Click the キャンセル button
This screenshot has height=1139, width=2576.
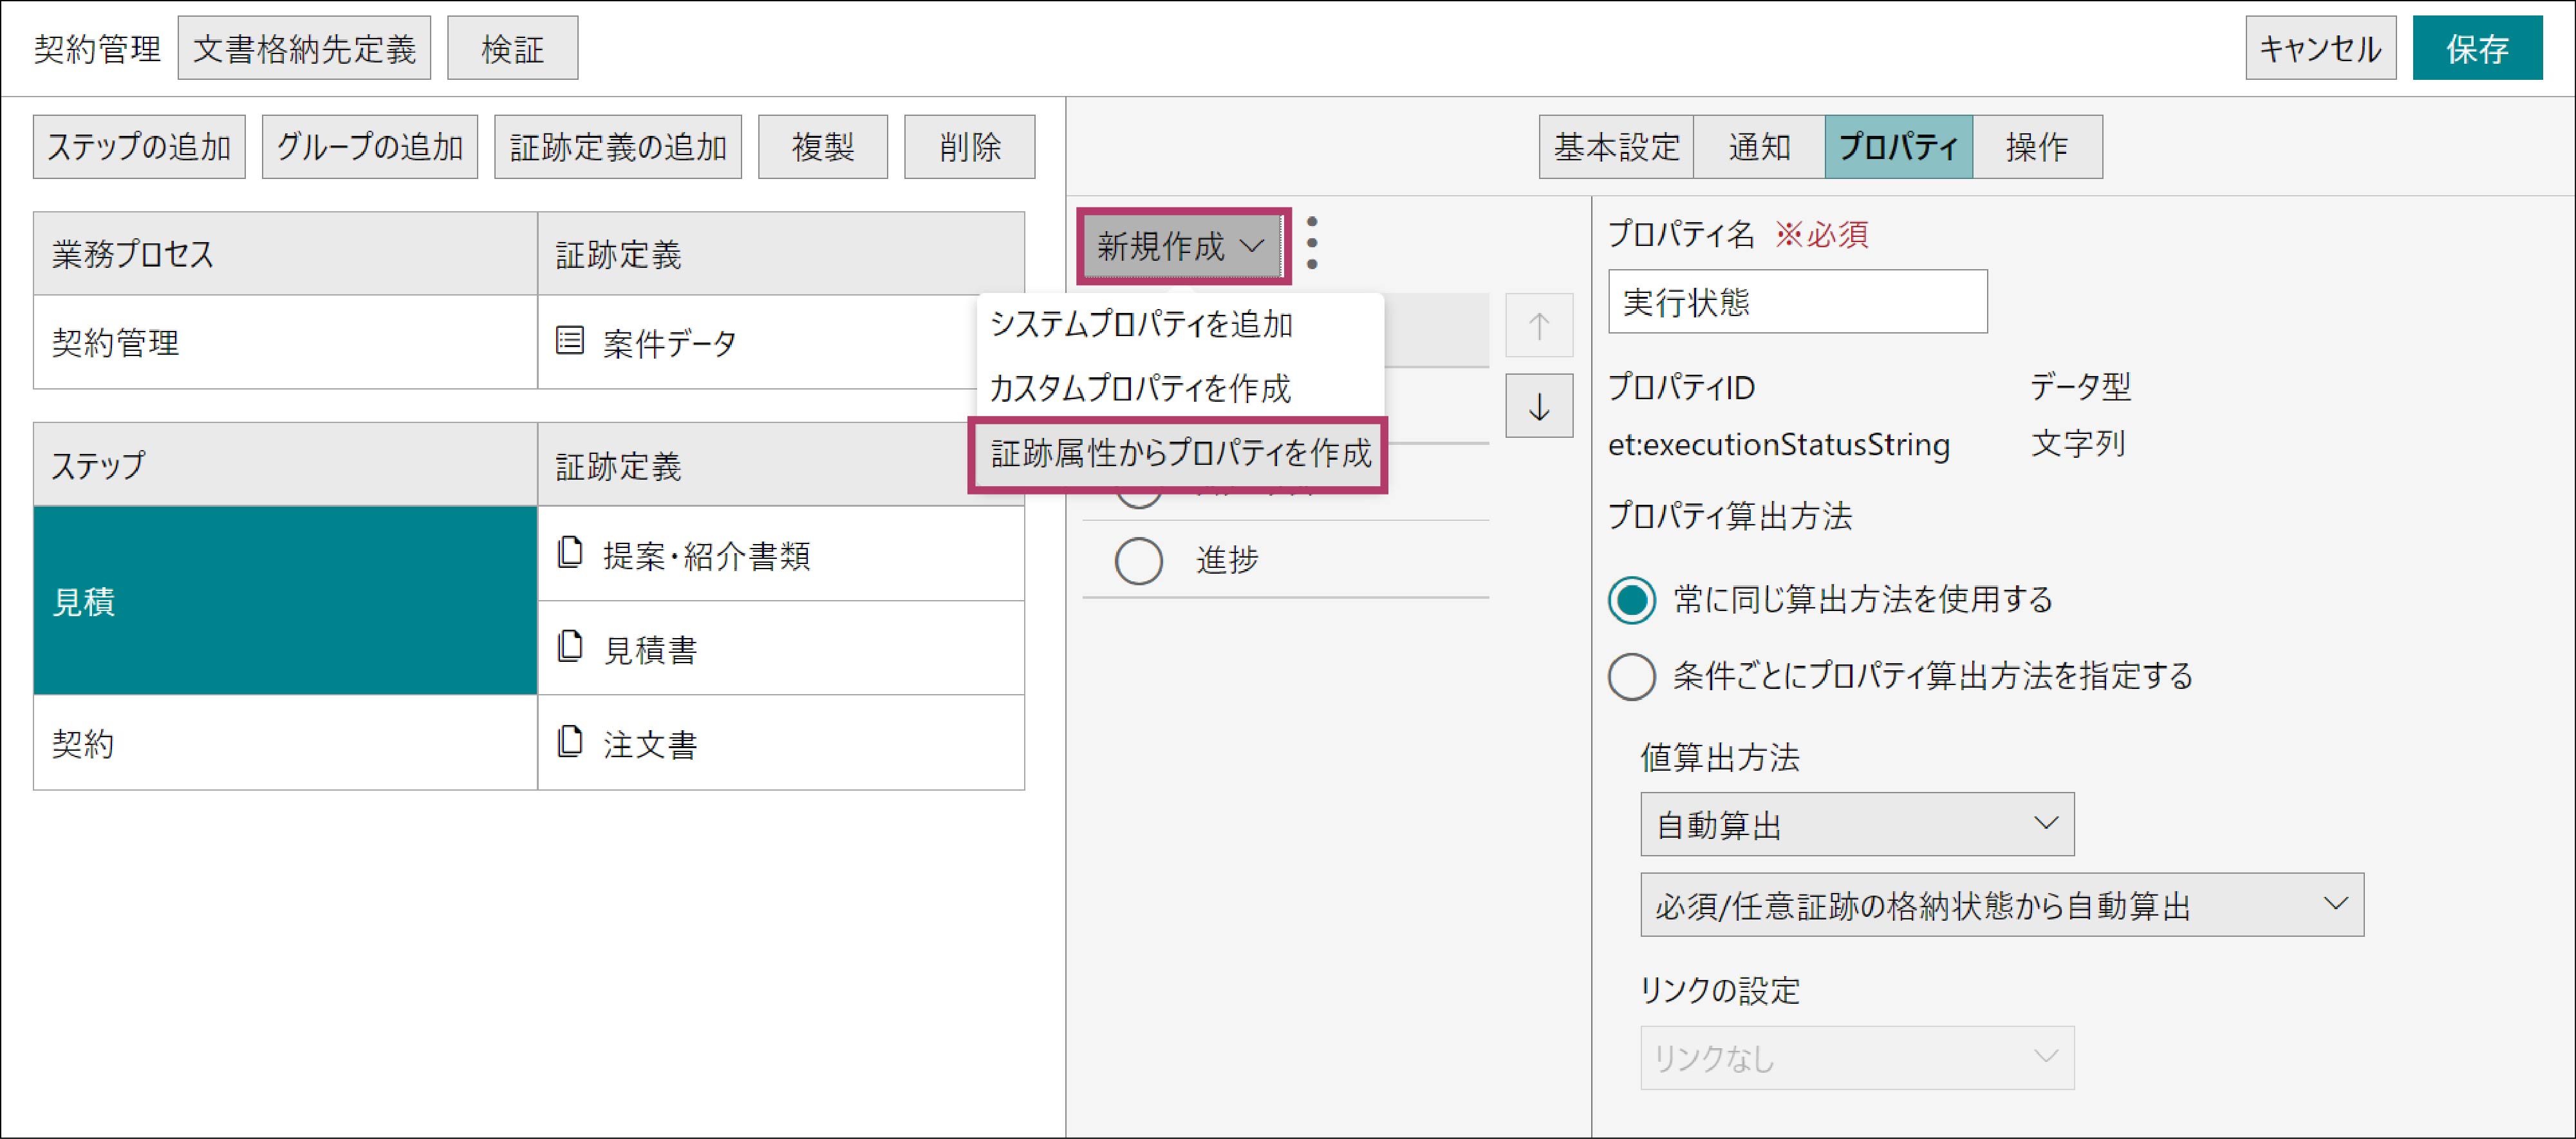tap(2320, 48)
